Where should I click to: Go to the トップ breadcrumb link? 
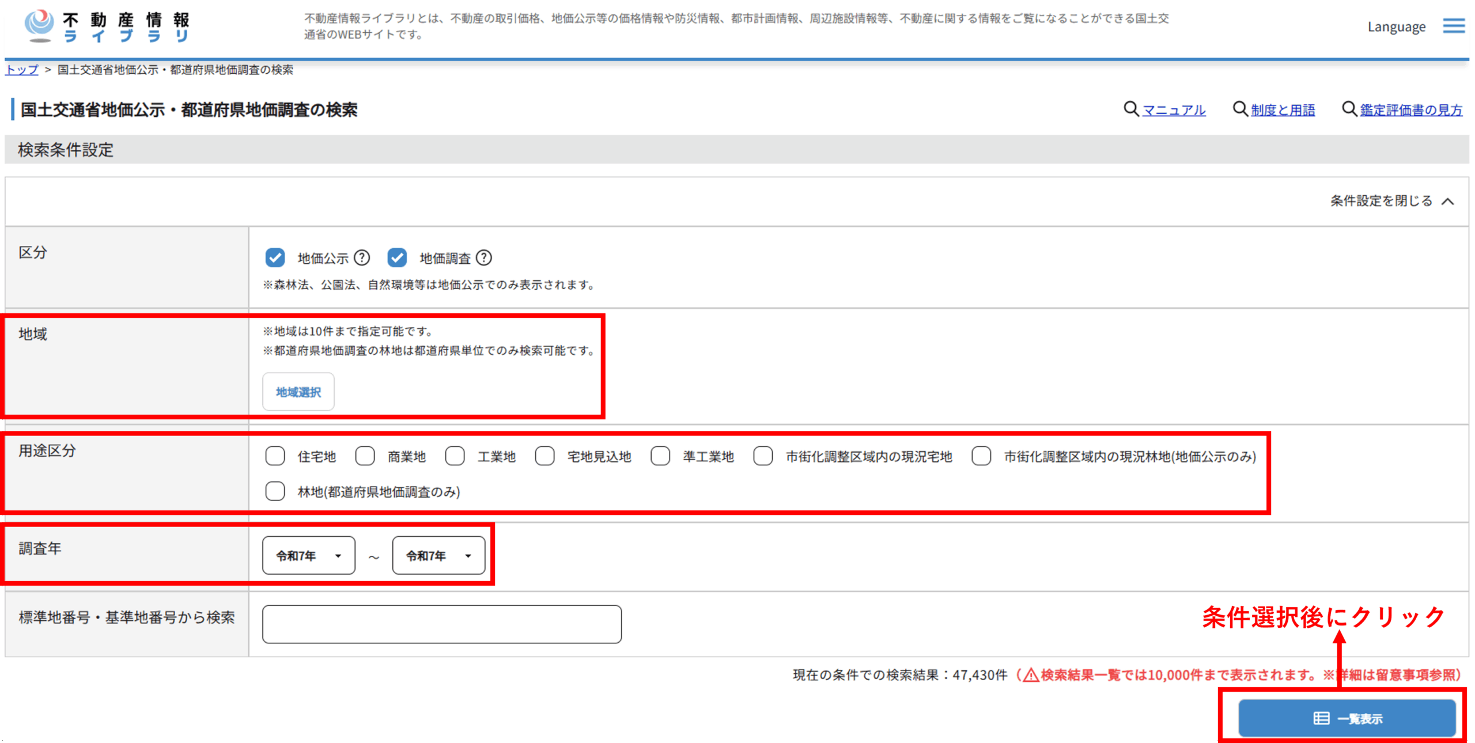pyautogui.click(x=21, y=70)
